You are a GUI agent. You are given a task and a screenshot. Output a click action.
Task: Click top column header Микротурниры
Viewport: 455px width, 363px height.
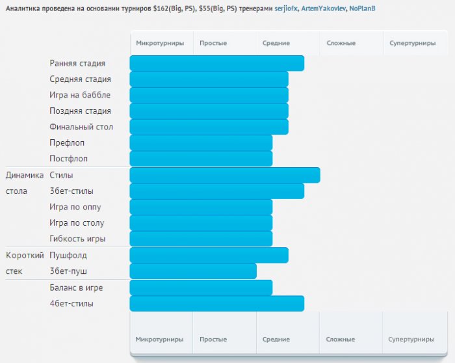(x=160, y=43)
